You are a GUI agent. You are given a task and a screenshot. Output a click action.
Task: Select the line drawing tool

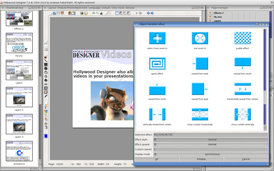coord(46,61)
